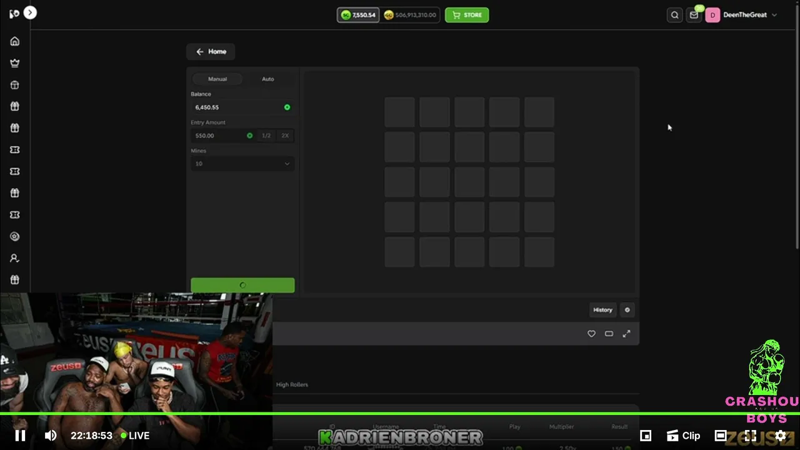The width and height of the screenshot is (800, 450).
Task: Reveal the bottom-right tile of the mines grid
Action: pyautogui.click(x=539, y=252)
